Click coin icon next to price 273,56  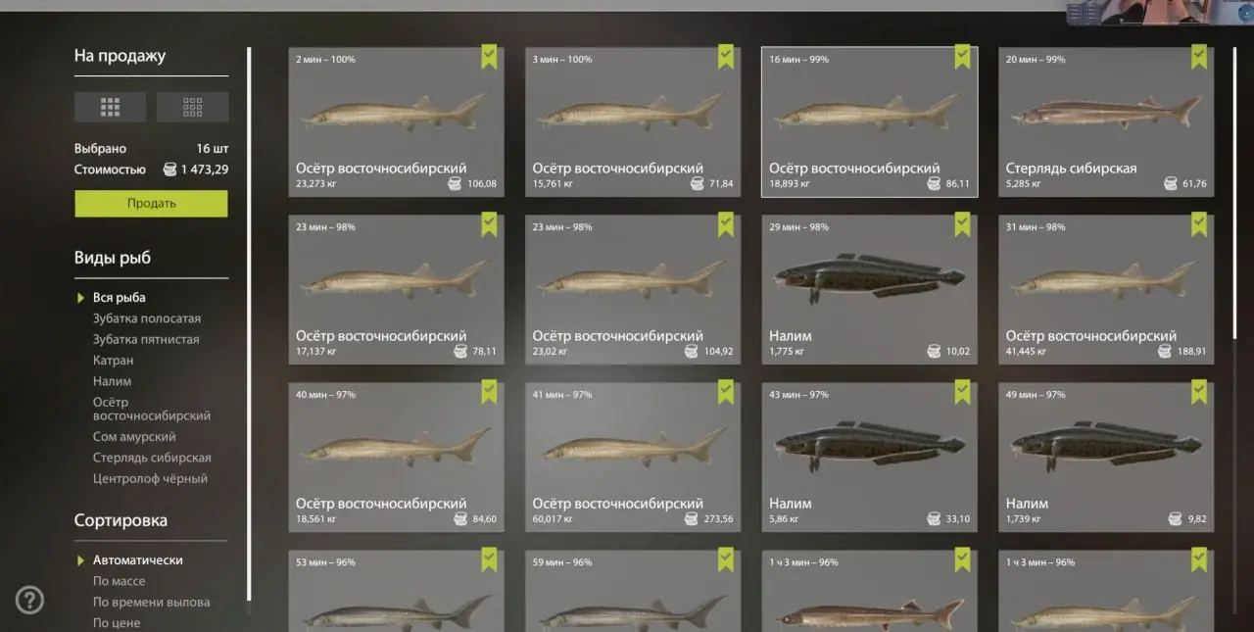pos(691,518)
